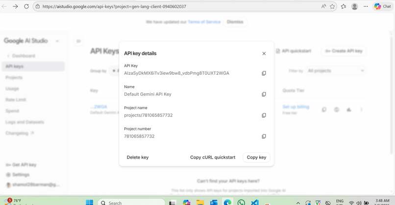Select API keys in the sidebar
Image resolution: width=395 pixels, height=205 pixels.
[x=33, y=66]
